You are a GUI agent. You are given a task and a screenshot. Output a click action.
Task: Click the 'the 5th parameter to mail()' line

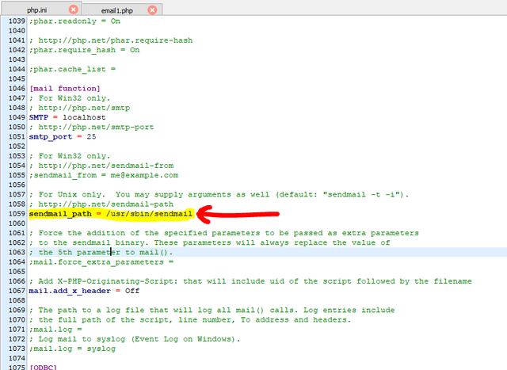101,252
